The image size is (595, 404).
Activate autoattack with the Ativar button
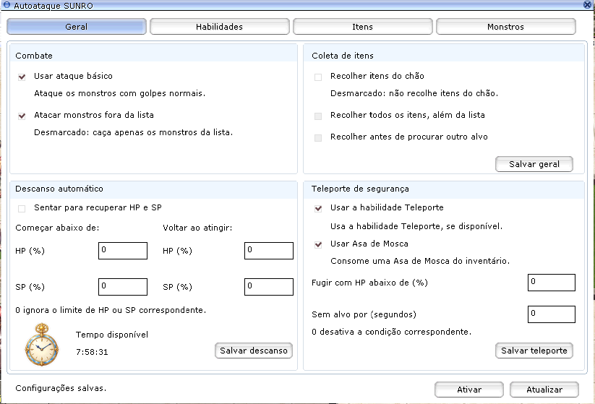coord(469,390)
